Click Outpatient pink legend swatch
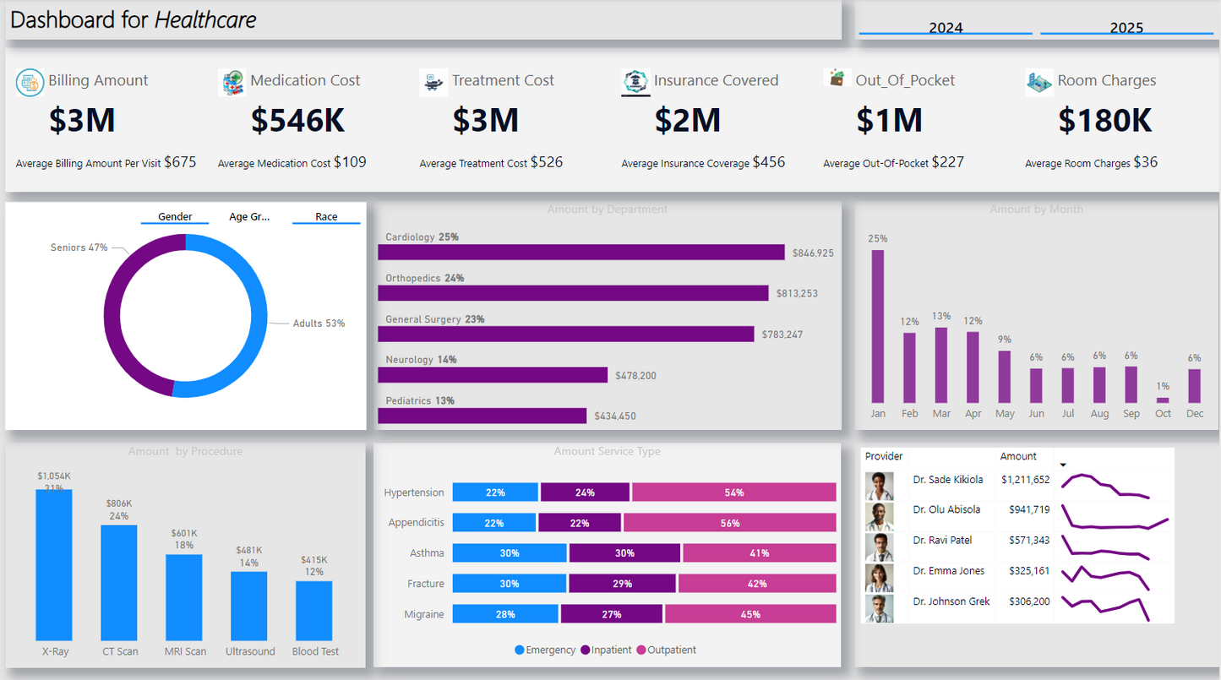The width and height of the screenshot is (1221, 680). (x=641, y=650)
